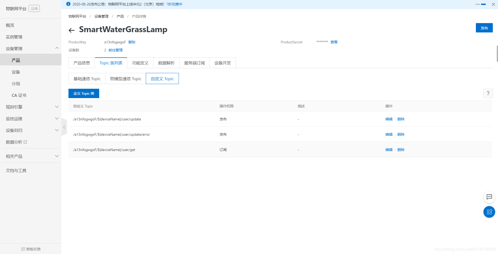Collapse the sidebar with the arrow handle
The width and height of the screenshot is (498, 254).
64,127
